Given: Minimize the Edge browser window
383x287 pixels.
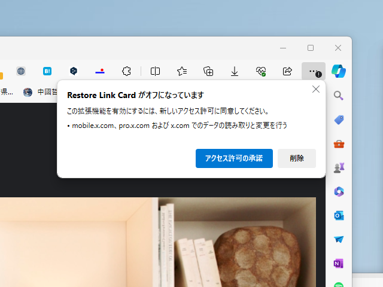Looking at the screenshot, I should [x=283, y=48].
